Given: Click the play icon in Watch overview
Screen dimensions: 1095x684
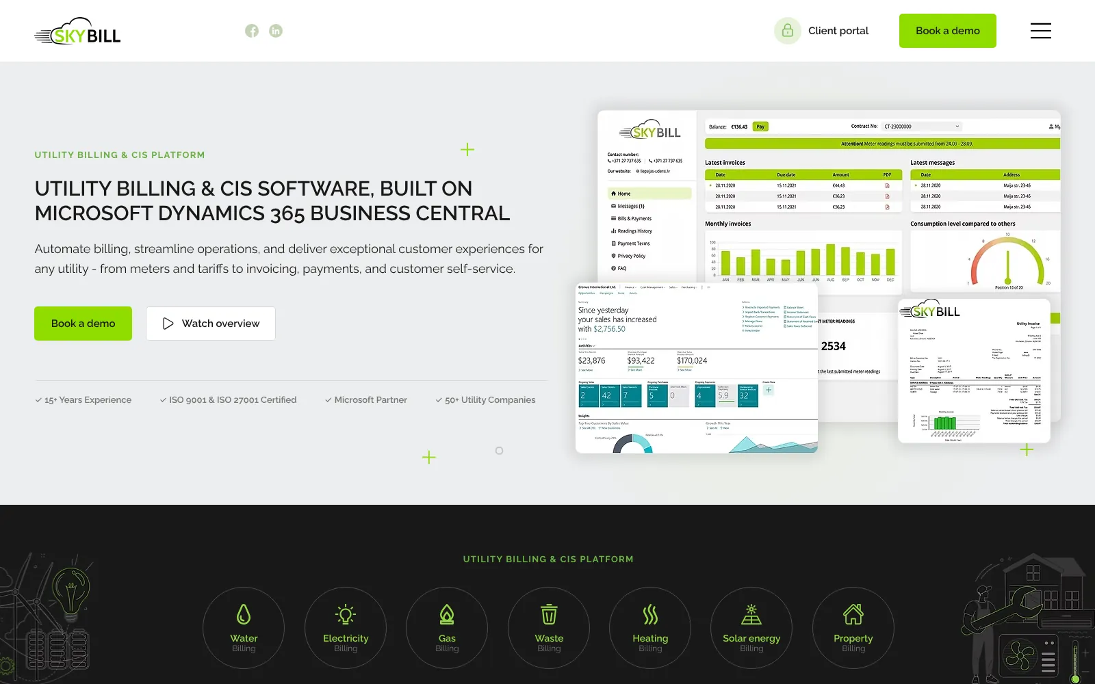Looking at the screenshot, I should click(168, 324).
